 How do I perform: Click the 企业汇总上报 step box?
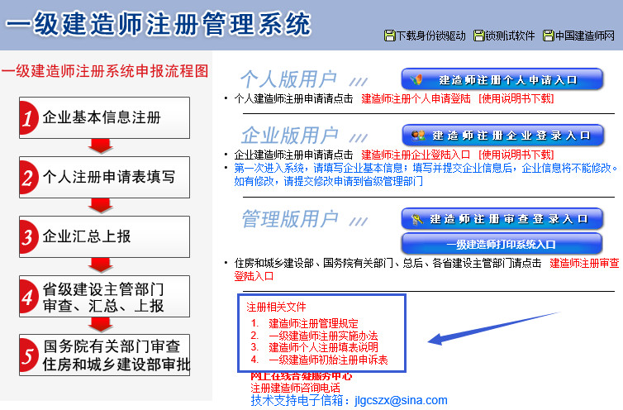tap(104, 237)
